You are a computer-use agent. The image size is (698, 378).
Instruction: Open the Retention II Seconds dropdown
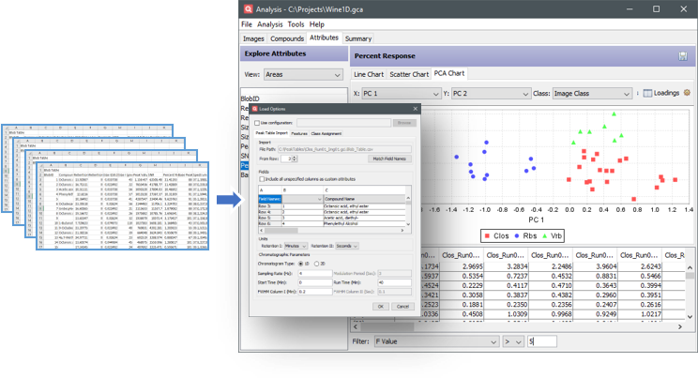(x=347, y=246)
